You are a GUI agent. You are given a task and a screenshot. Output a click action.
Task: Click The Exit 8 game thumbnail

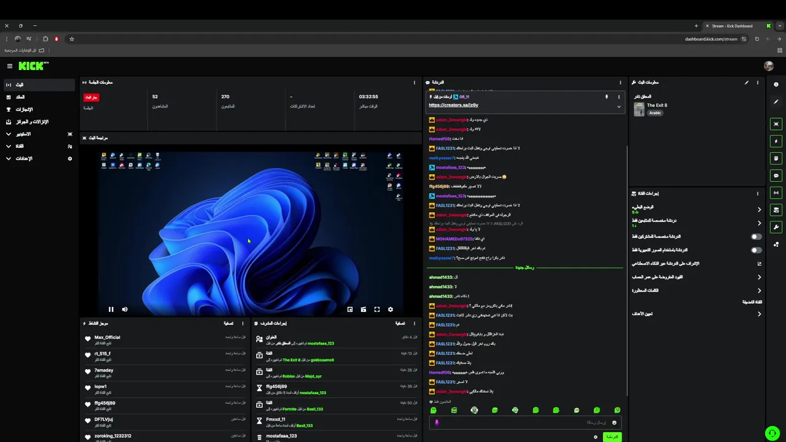639,109
